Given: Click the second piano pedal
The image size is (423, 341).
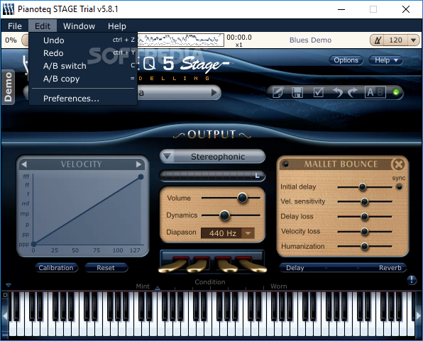Looking at the screenshot, I should [x=199, y=265].
